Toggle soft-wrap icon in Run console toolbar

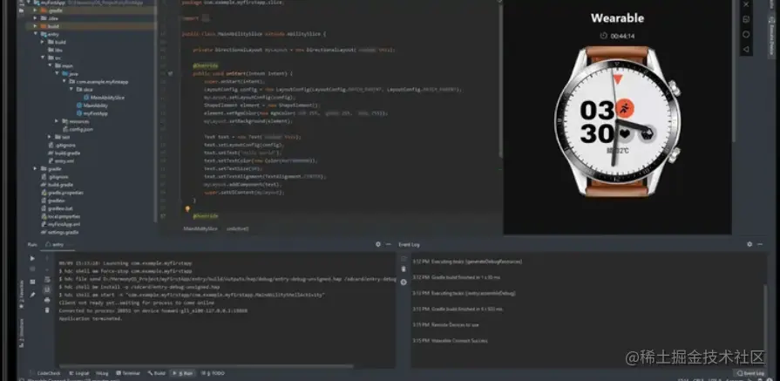click(x=47, y=279)
